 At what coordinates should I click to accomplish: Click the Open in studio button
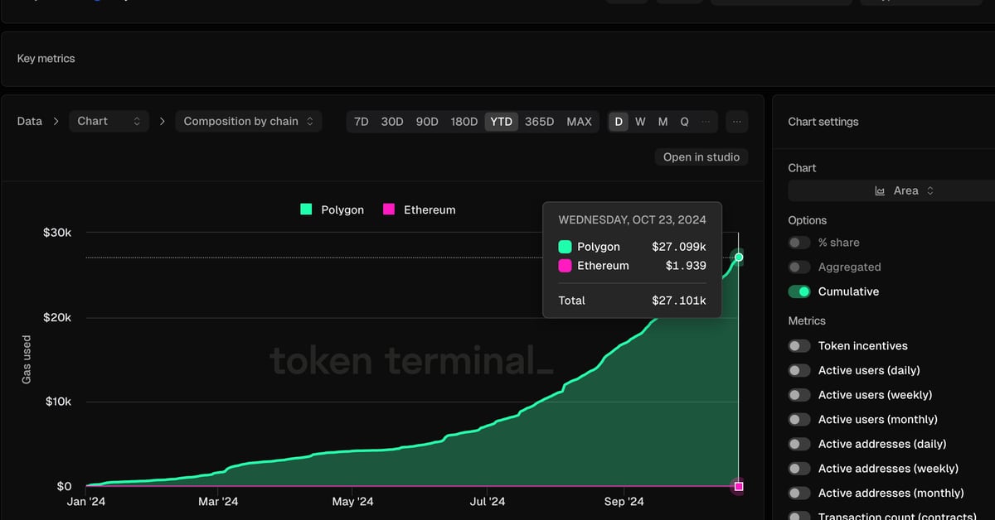tap(701, 156)
